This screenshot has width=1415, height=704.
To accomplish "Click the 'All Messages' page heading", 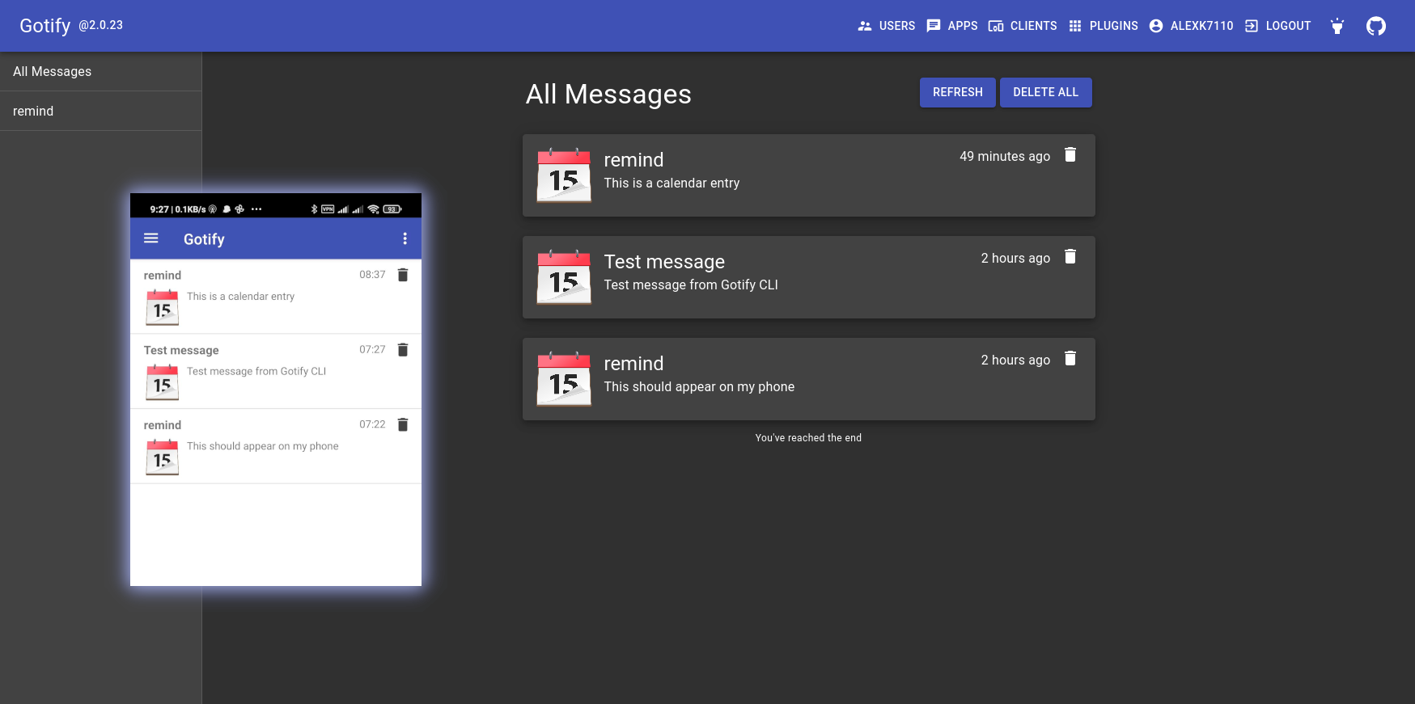I will tap(608, 95).
